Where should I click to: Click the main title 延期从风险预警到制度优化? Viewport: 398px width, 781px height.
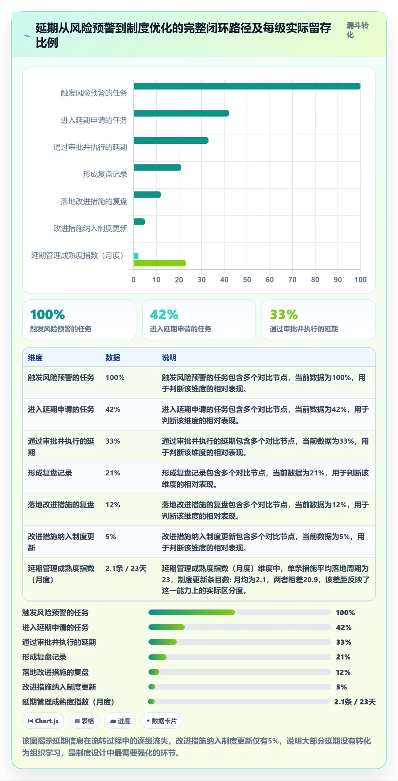tap(183, 35)
